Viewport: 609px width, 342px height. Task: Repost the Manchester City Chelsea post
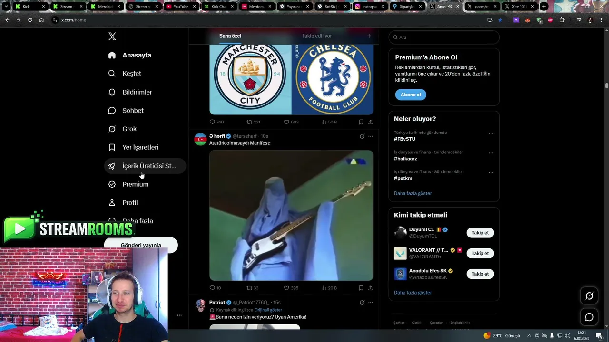click(x=253, y=122)
